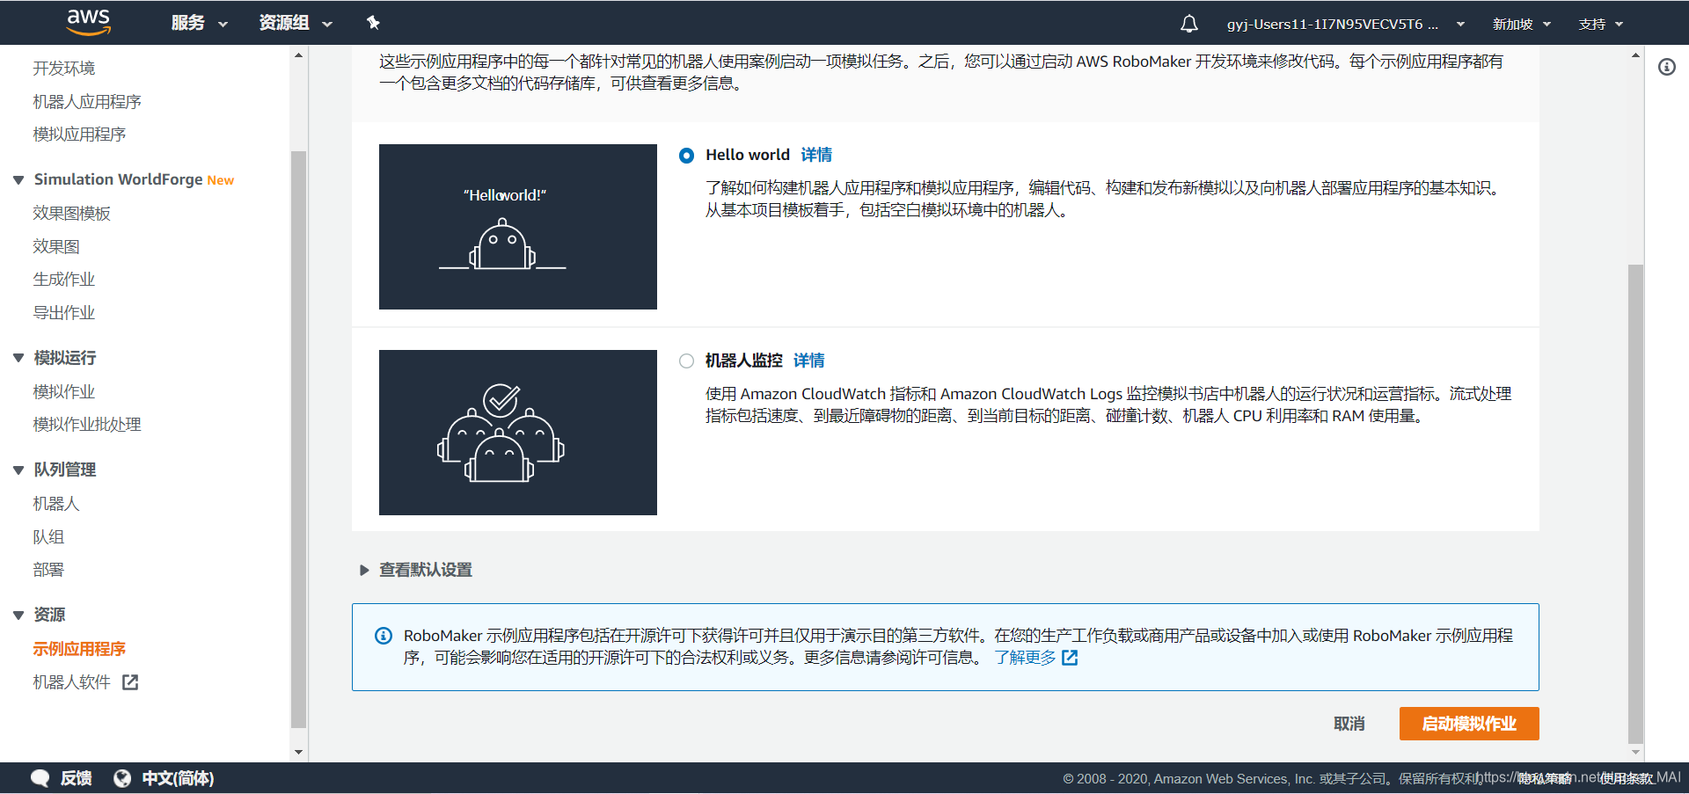
Task: Click the sidebar scroll down arrow
Action: coord(298,753)
